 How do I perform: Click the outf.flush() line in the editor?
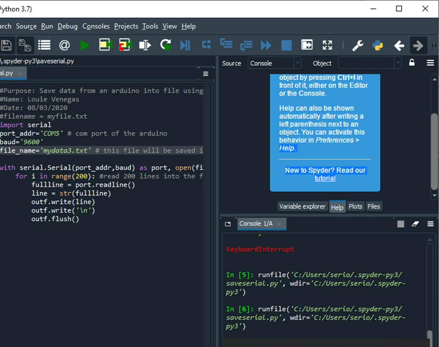(55, 219)
